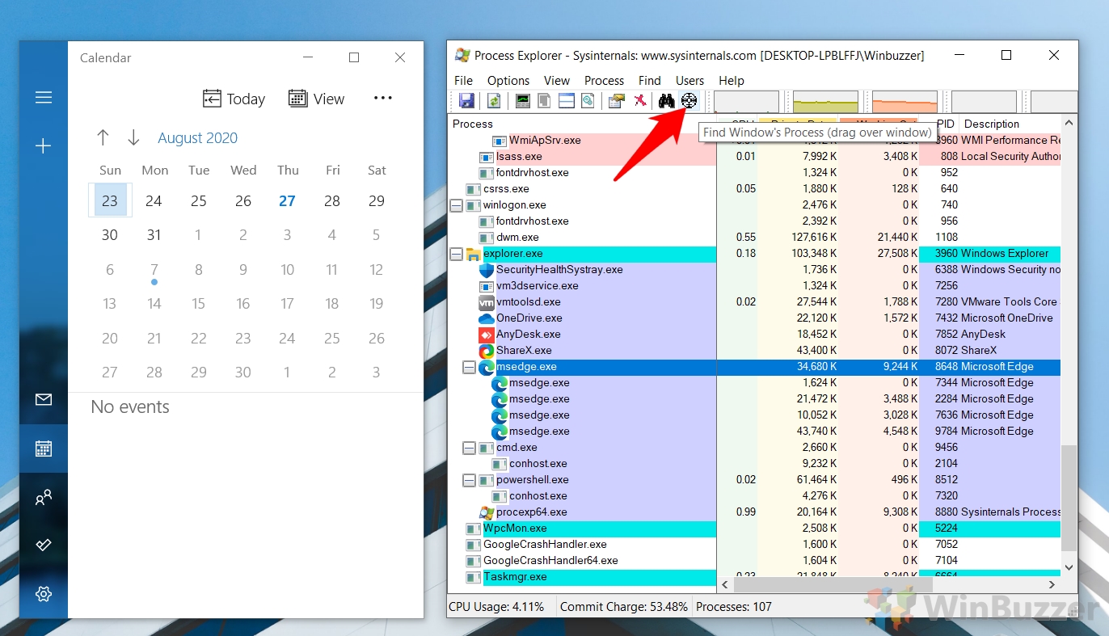
Task: Collapse the explorer.exe process tree
Action: pos(455,253)
